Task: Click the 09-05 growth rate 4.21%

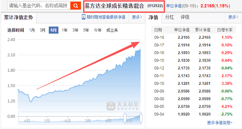Action: [227, 106]
